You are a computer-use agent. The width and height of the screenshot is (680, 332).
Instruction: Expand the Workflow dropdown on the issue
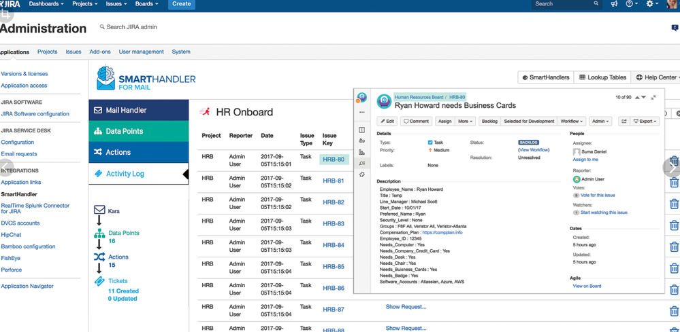click(x=572, y=122)
